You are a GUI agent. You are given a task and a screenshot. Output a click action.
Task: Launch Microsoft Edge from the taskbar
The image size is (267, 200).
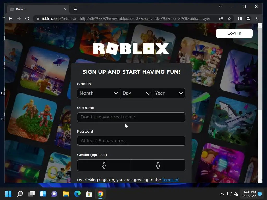click(77, 194)
